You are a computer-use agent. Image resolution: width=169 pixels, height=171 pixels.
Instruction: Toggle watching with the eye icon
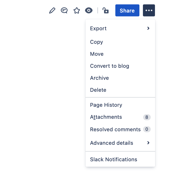[x=89, y=10]
